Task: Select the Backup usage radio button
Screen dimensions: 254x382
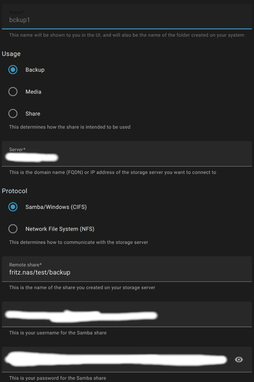Action: click(13, 70)
